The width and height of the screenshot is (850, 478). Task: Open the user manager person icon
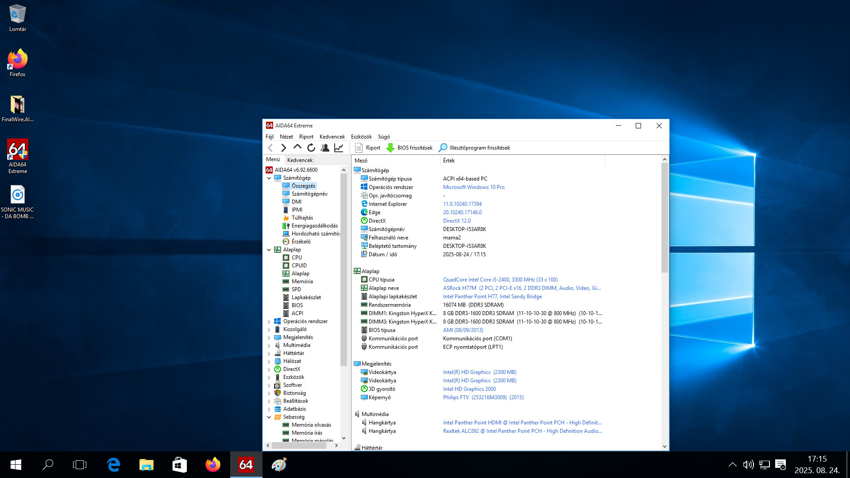325,148
